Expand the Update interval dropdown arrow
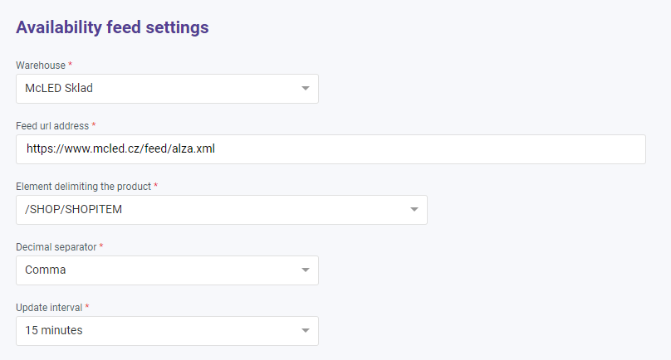 pos(305,331)
